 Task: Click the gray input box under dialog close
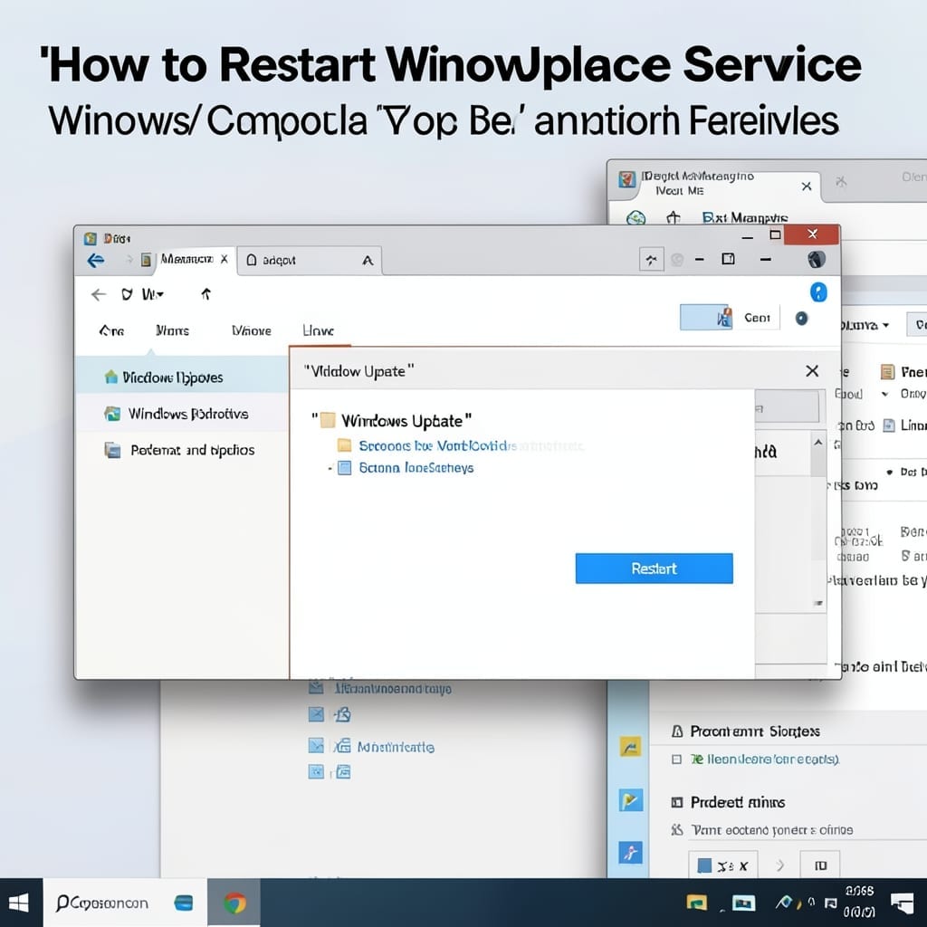pos(787,408)
